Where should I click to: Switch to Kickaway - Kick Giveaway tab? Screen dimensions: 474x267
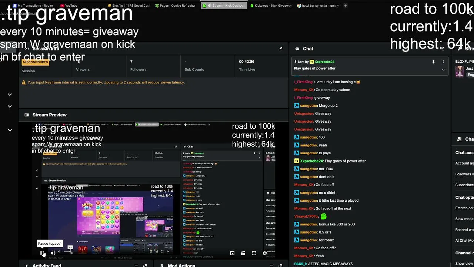pyautogui.click(x=271, y=6)
